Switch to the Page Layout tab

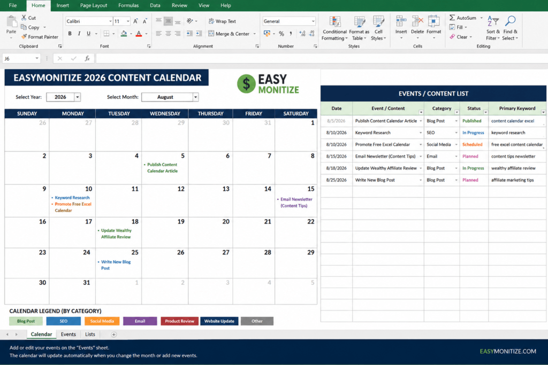[x=93, y=5]
